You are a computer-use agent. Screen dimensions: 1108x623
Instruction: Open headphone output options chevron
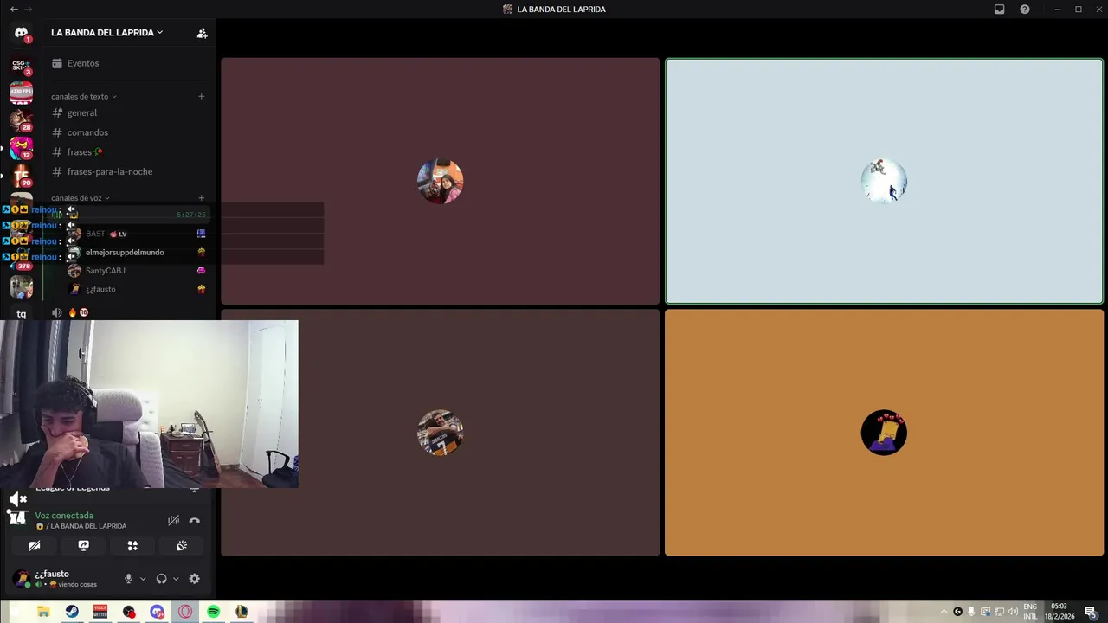click(x=176, y=579)
